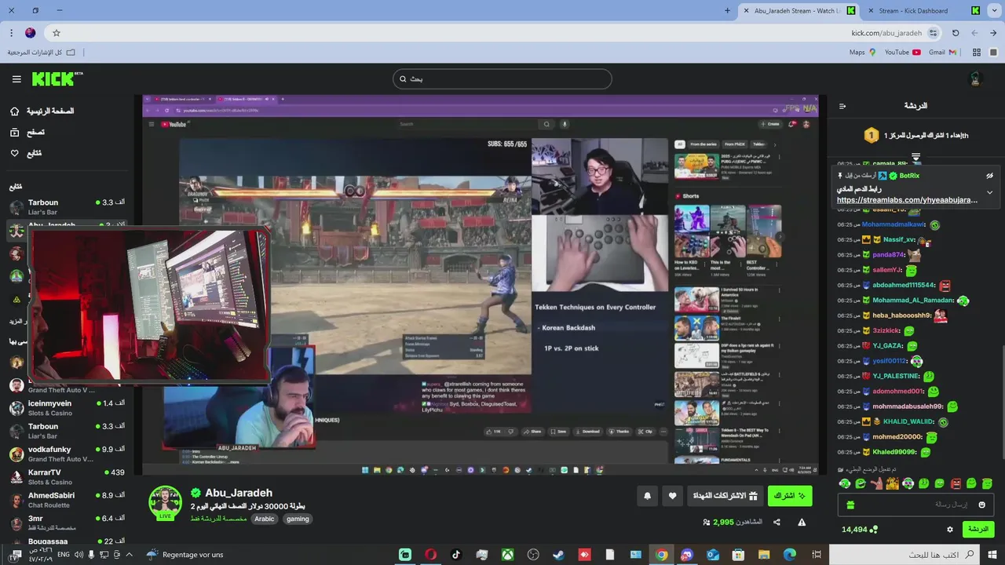Open KarrarTV channel in sidebar

67,476
